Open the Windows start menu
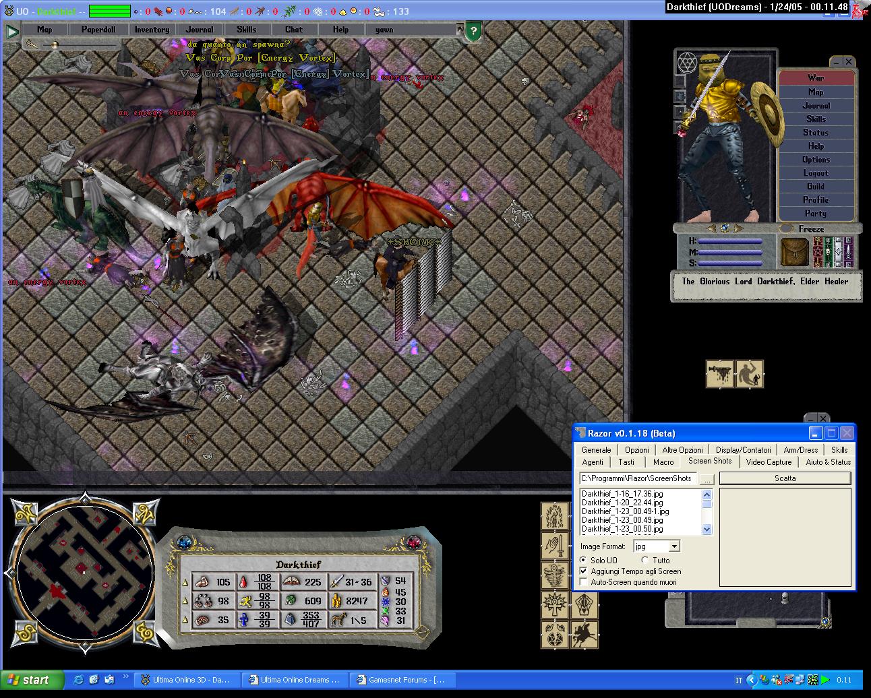The height and width of the screenshot is (698, 871). 32,680
